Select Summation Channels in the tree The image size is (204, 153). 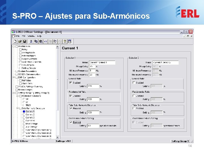[32, 62]
